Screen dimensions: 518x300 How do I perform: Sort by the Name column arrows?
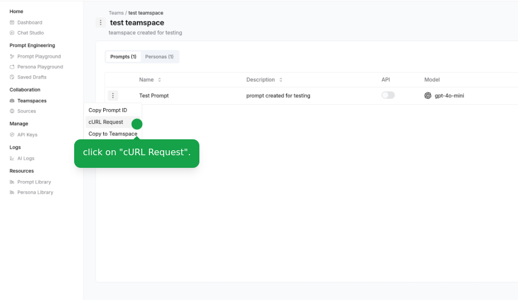click(x=159, y=80)
